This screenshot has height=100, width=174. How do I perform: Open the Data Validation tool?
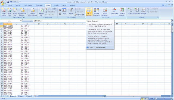click(x=105, y=12)
